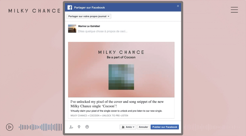Click the Marine Le Gohébel name
Image resolution: width=246 pixels, height=136 pixels.
pyautogui.click(x=89, y=26)
